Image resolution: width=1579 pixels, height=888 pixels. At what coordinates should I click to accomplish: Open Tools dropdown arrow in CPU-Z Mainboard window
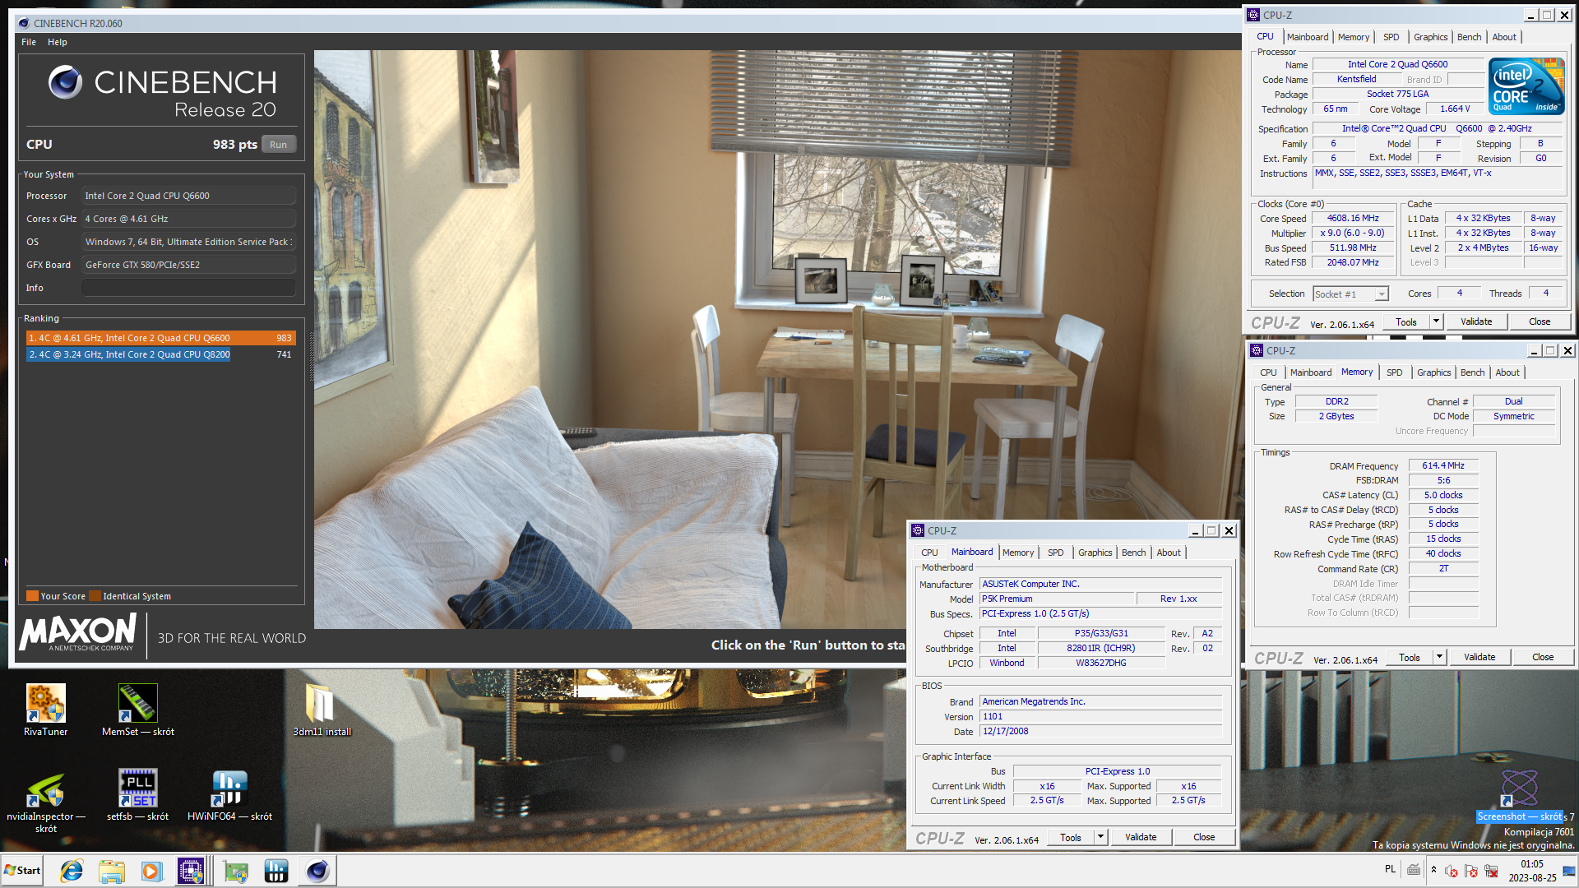pos(1101,837)
